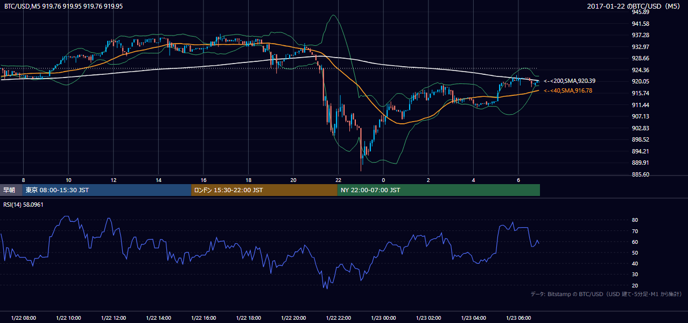688x323 pixels.
Task: Click the RSI(14) 58.0961 indicator label
Action: tap(24, 205)
